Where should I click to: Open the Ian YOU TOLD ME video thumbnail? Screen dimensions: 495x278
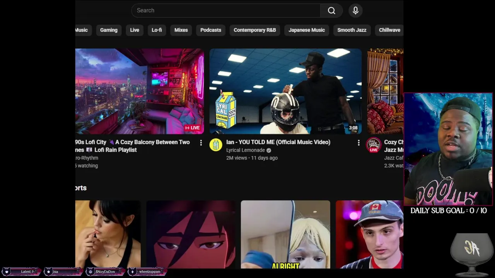[x=285, y=91]
